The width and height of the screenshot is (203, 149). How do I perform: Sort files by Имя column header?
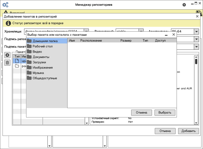(x=72, y=41)
